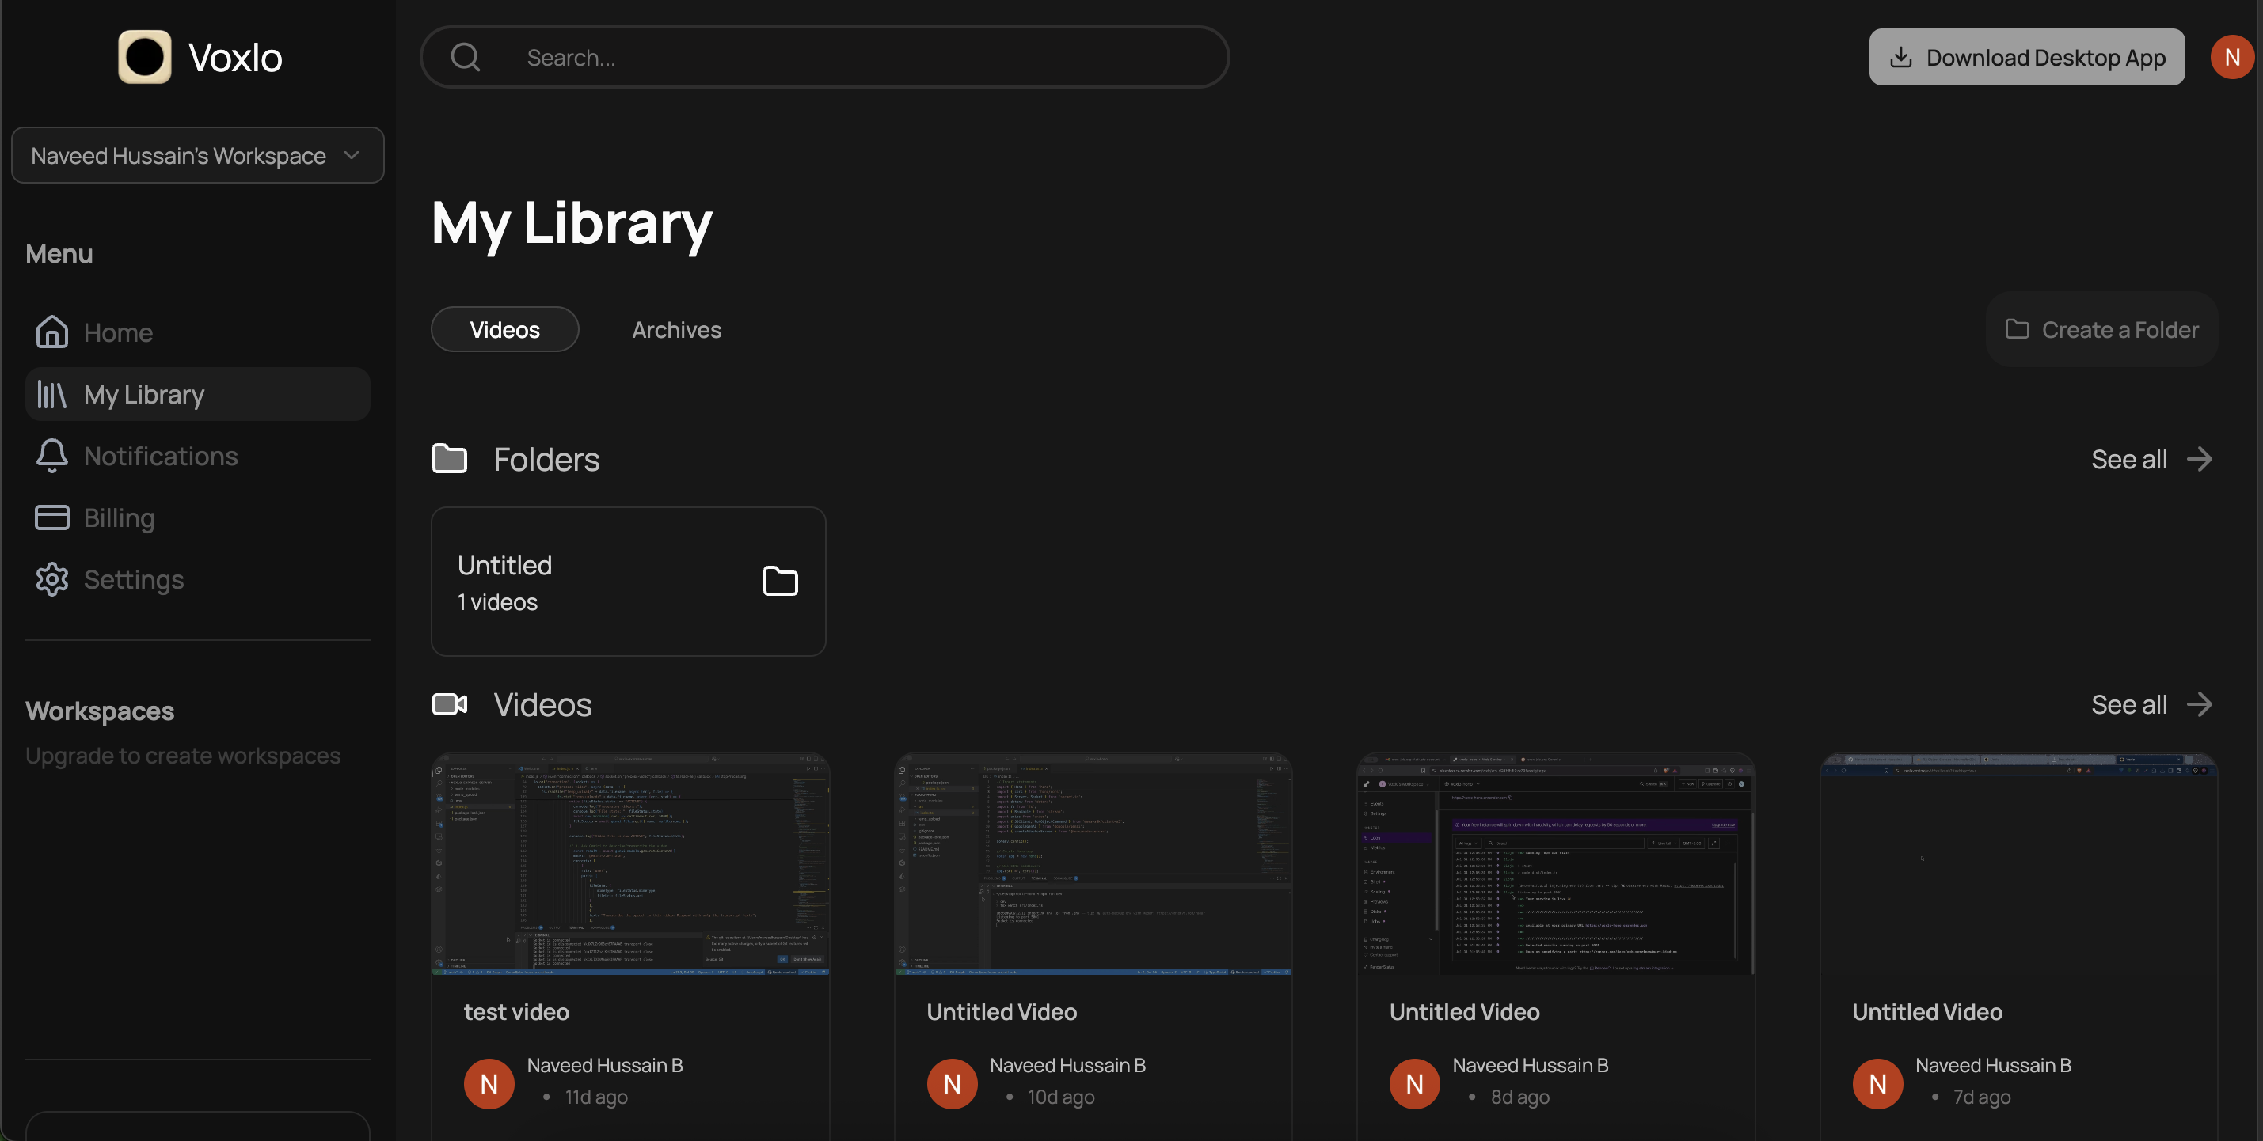Image resolution: width=2263 pixels, height=1141 pixels.
Task: Click the arrow next to Folders See all
Action: [2200, 459]
